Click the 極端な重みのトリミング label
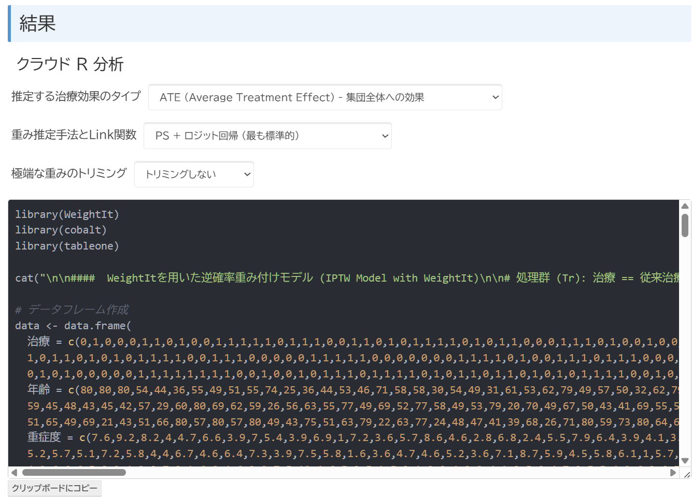Screen dimensions: 692x497 [69, 173]
